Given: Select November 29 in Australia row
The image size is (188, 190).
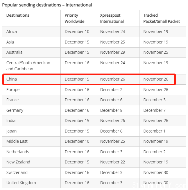Looking at the screenshot, I should pos(112,52).
